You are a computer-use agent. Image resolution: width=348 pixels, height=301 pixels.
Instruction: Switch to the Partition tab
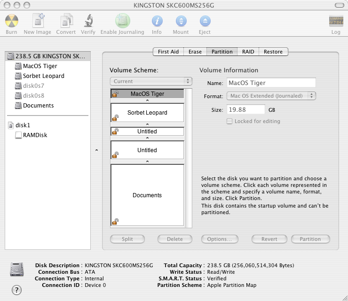pos(222,52)
